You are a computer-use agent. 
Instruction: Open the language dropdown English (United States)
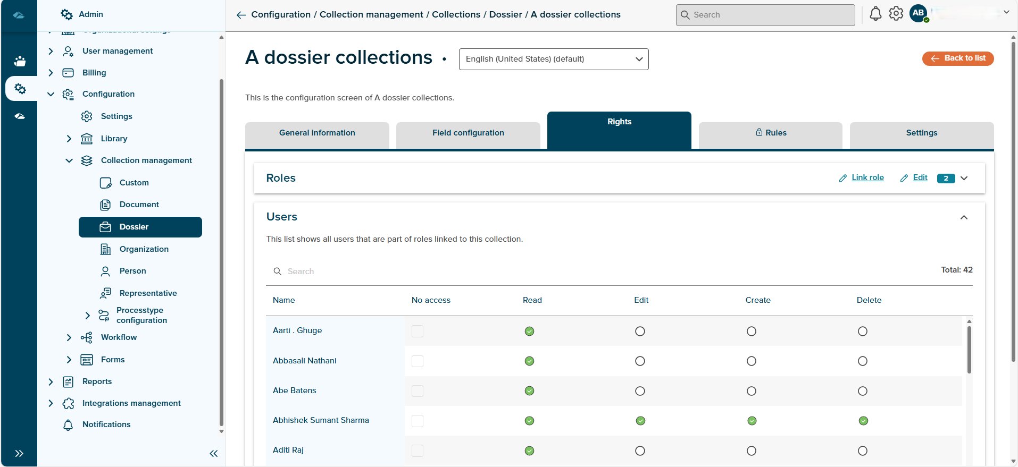pyautogui.click(x=553, y=59)
